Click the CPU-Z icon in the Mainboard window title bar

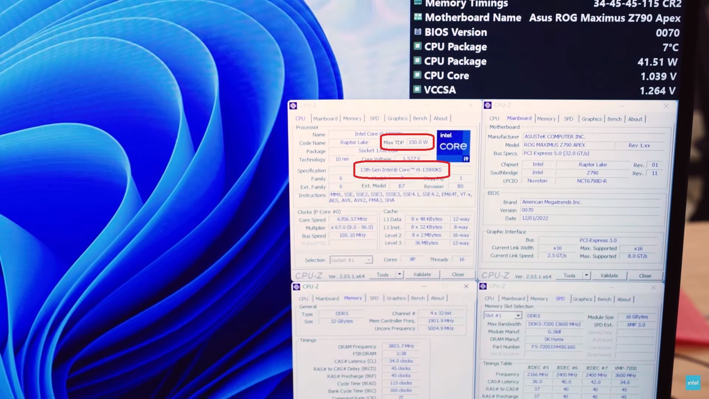pyautogui.click(x=487, y=105)
